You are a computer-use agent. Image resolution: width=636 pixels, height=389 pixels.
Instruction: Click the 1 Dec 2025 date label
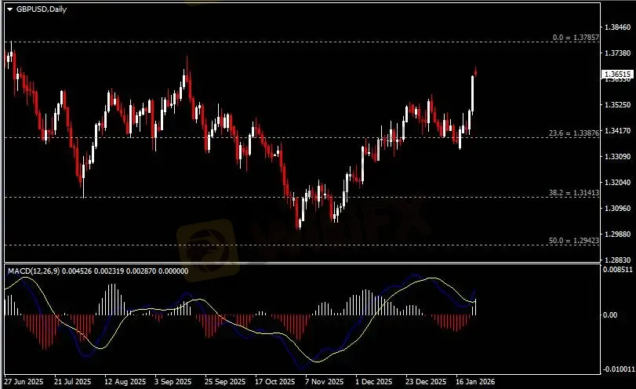click(x=373, y=382)
